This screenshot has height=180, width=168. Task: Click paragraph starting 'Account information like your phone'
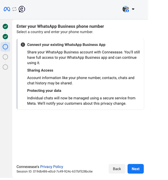tap(81, 80)
